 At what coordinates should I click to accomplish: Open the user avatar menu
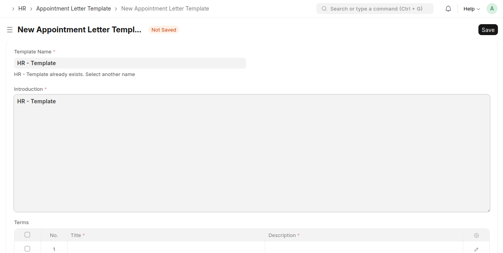[492, 9]
